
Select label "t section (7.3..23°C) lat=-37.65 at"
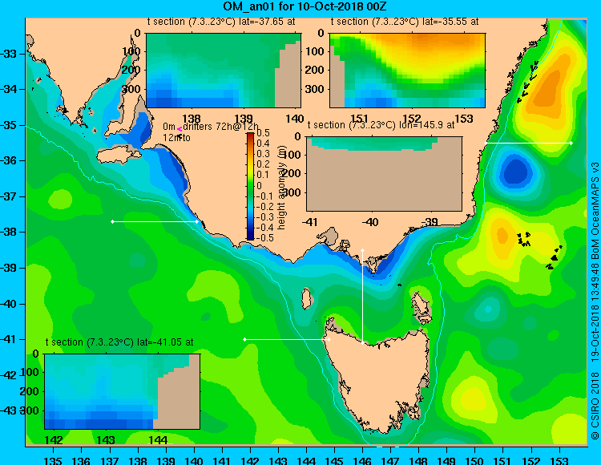tap(221, 22)
